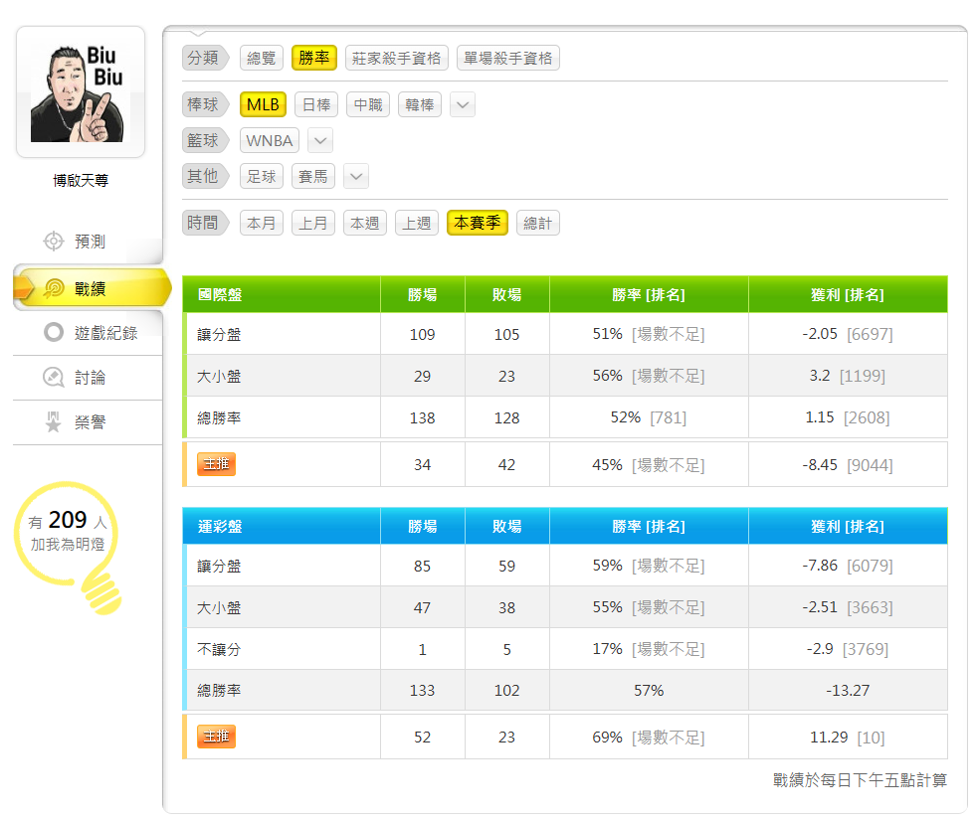Expand more basketball leagues dropdown

[320, 140]
